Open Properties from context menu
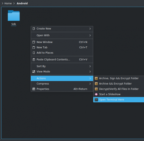144x141 pixels. pyautogui.click(x=62, y=89)
